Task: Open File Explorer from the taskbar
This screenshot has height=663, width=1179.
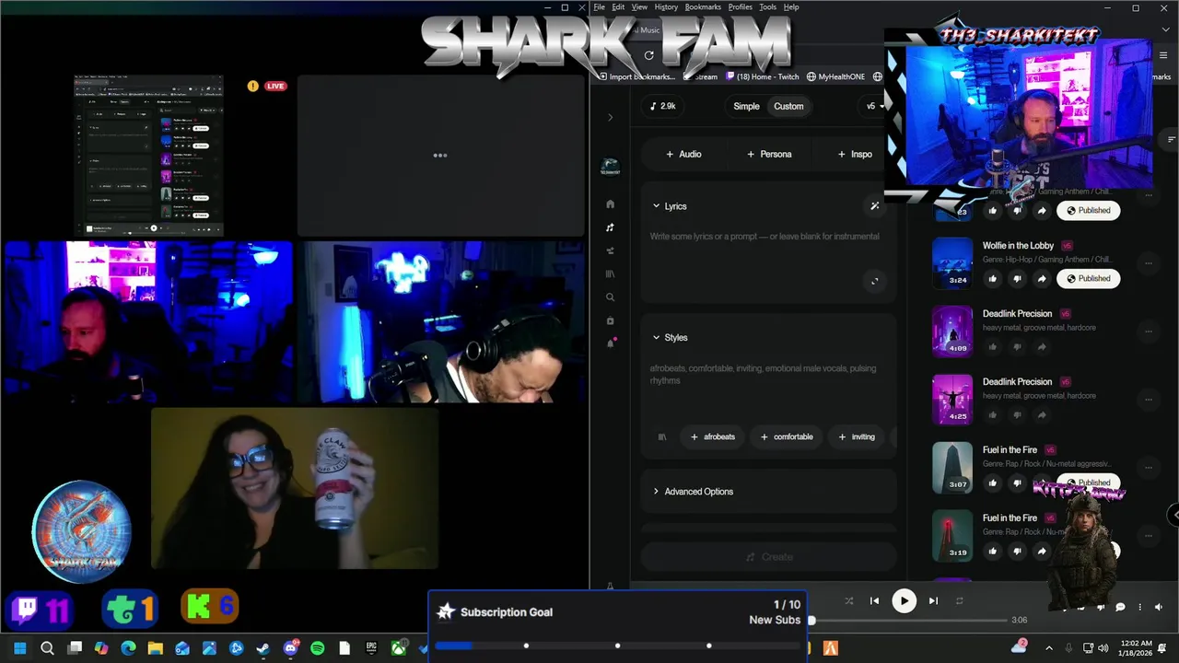Action: tap(156, 648)
